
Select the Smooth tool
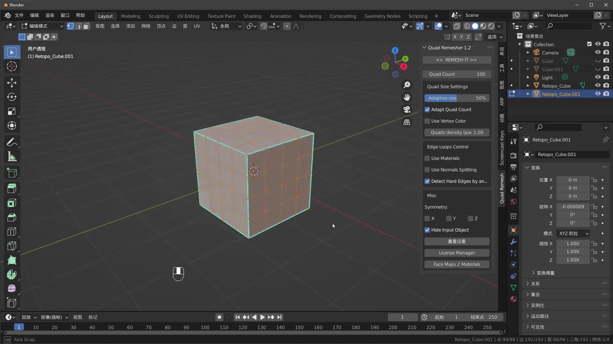coord(12,289)
